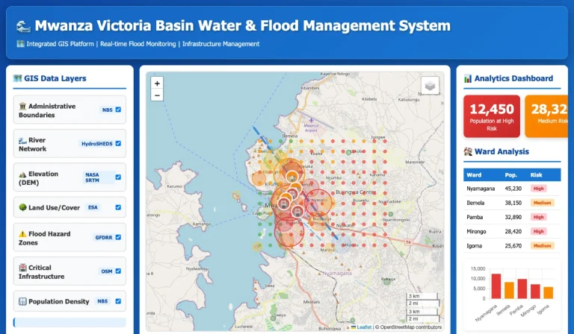Screen dimensions: 574x334
Task: Click the Ward column header
Action: coord(474,175)
